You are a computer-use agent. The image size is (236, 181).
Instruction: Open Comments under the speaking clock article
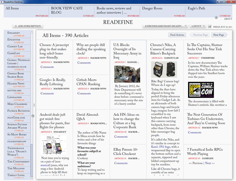(x=84, y=63)
